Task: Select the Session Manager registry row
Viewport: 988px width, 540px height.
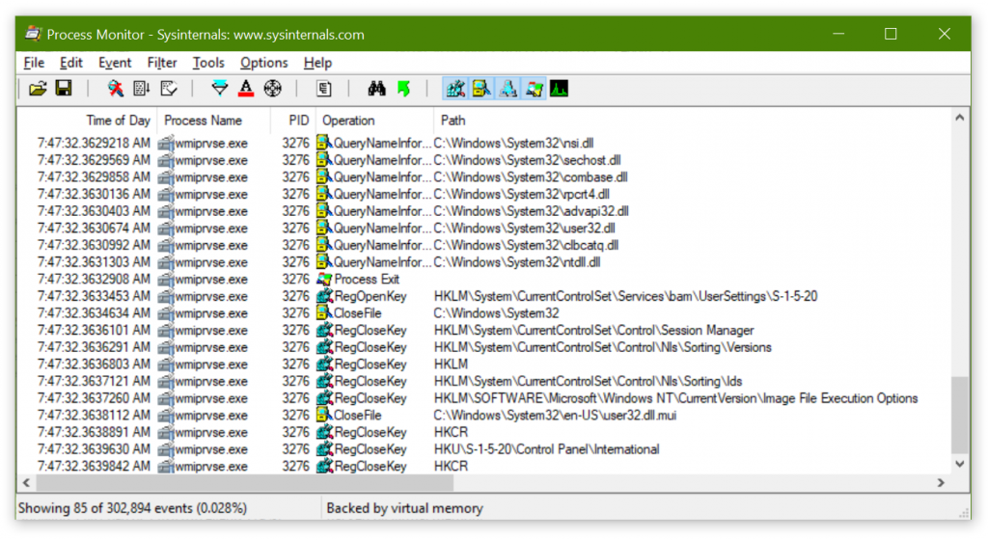Action: coord(483,330)
